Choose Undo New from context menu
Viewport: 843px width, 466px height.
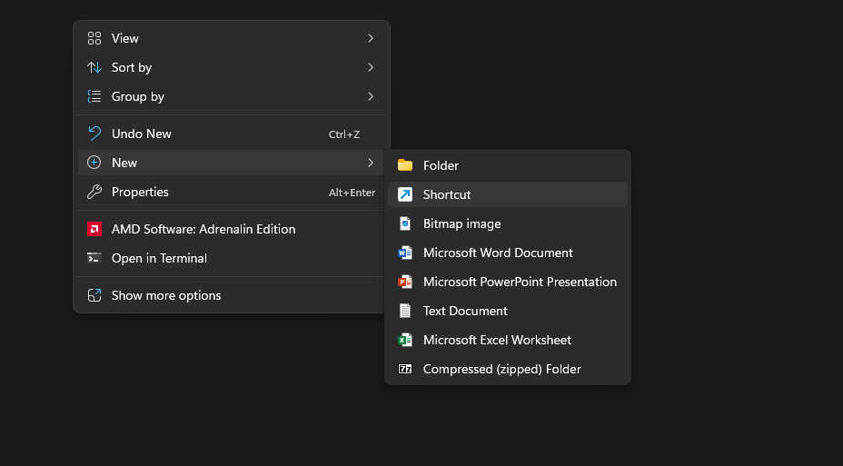pos(232,134)
